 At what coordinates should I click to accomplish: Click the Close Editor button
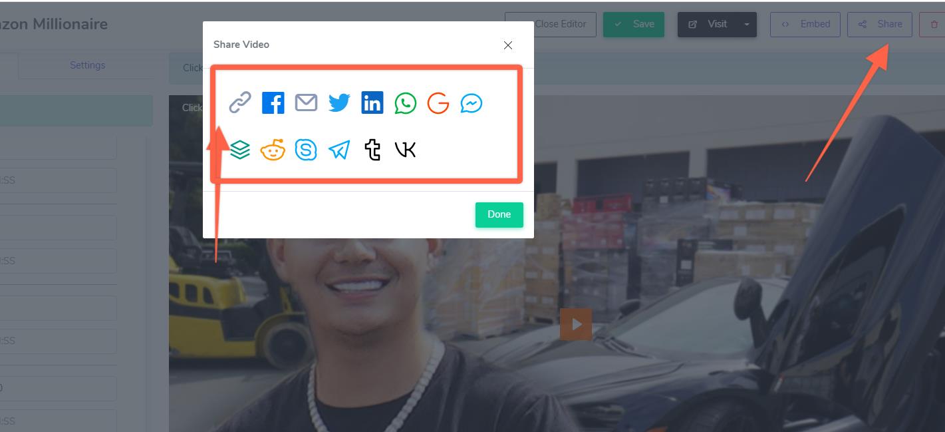(551, 24)
